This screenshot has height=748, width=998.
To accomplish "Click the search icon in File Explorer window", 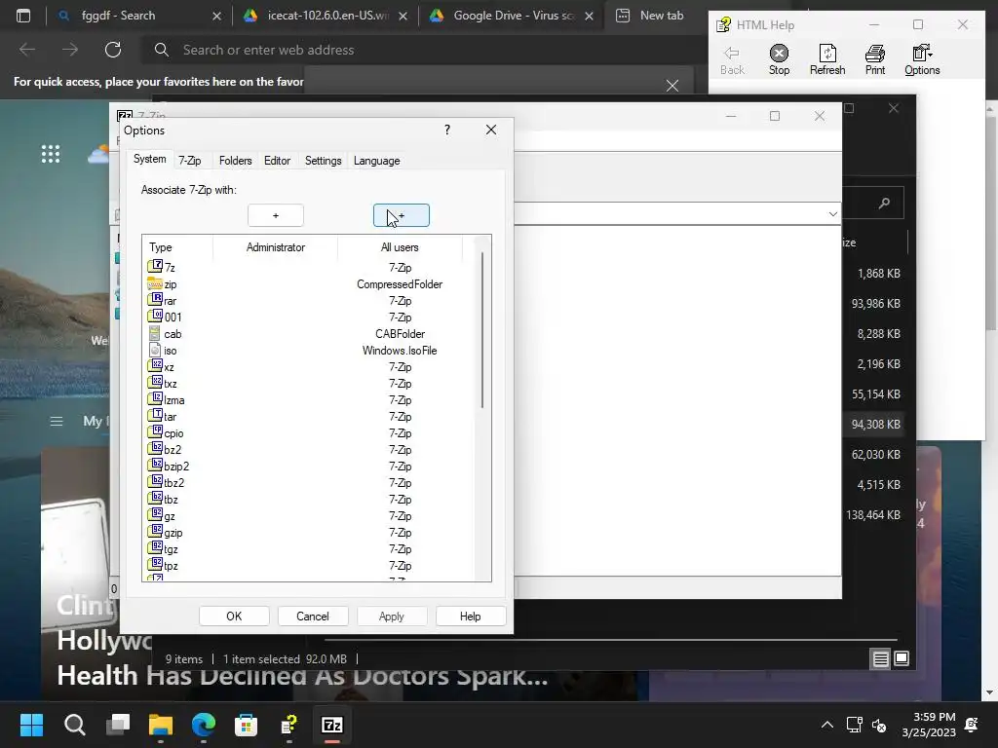I will click(884, 203).
